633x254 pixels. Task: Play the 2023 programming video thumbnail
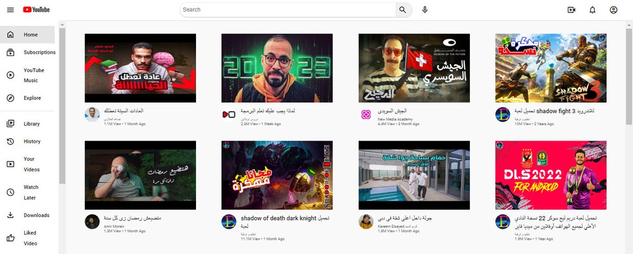[277, 68]
